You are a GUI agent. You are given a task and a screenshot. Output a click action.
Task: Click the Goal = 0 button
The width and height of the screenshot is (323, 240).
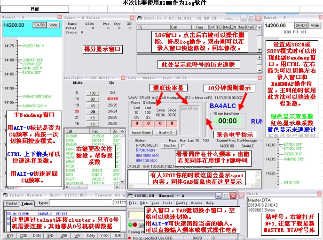coord(165,132)
